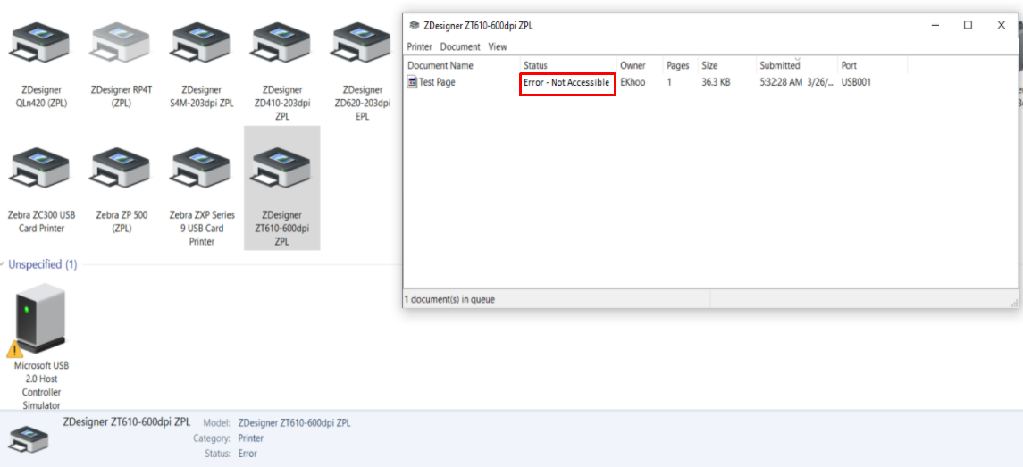Viewport: 1023px width, 467px height.
Task: Open the Document menu in print queue
Action: click(x=459, y=46)
